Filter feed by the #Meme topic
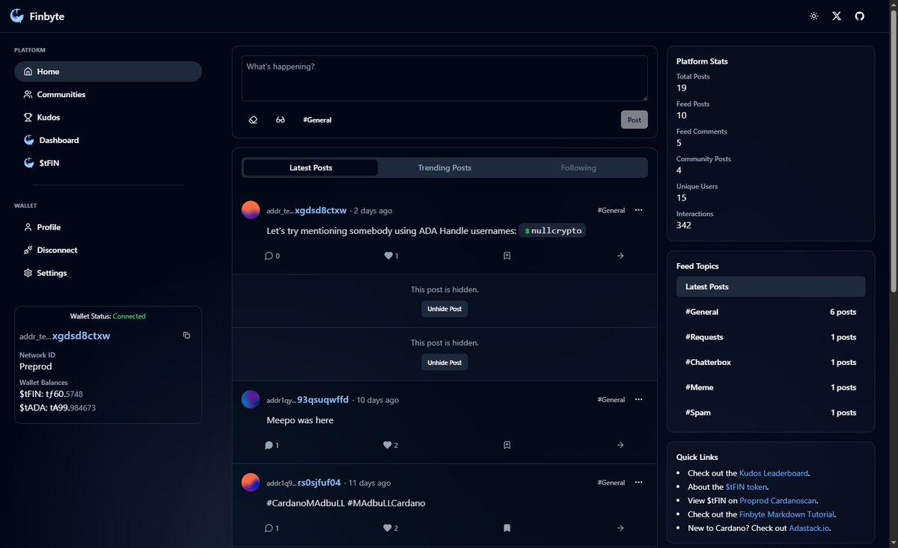 point(771,387)
